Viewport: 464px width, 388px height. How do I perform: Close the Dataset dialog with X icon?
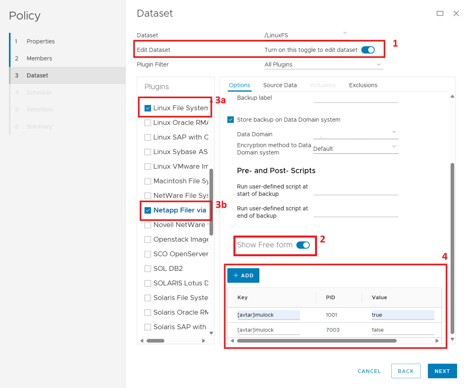coord(456,13)
